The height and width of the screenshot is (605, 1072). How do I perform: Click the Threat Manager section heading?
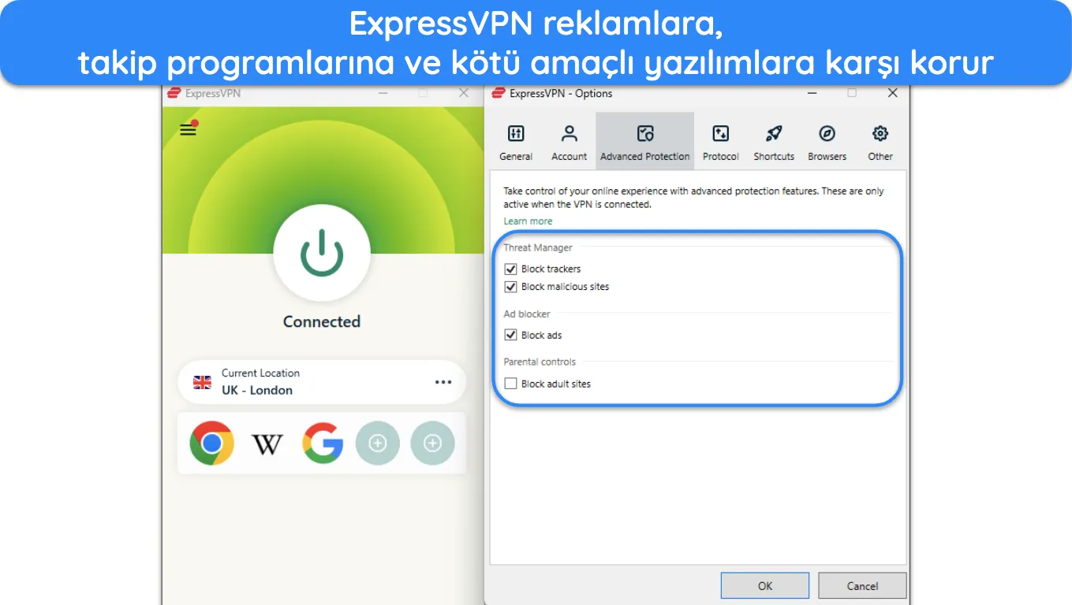(x=538, y=247)
